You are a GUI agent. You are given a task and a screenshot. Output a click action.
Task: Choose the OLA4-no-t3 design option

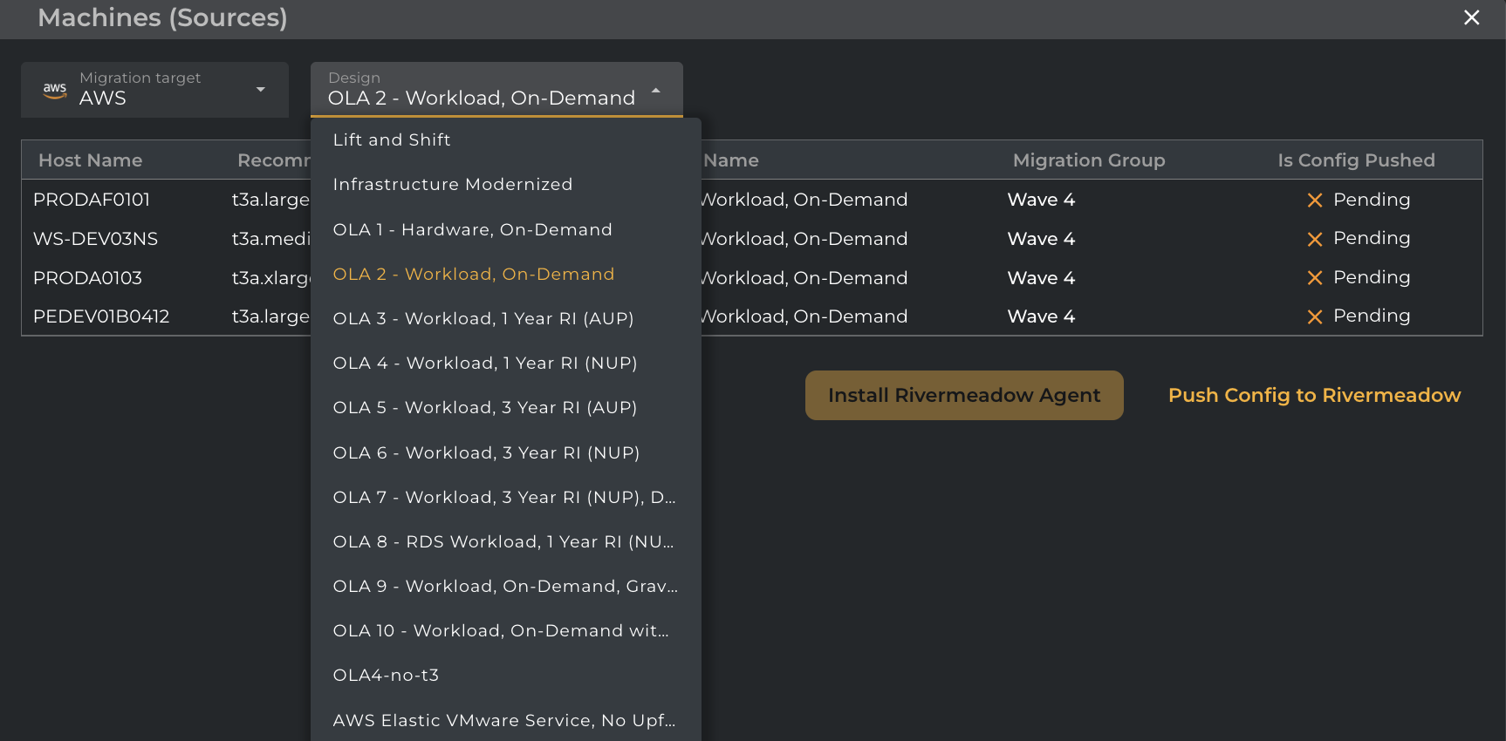(386, 675)
